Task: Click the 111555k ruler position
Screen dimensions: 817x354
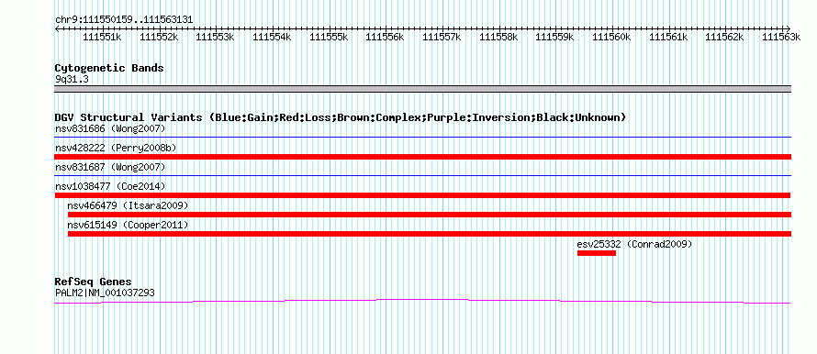Action: 329,37
